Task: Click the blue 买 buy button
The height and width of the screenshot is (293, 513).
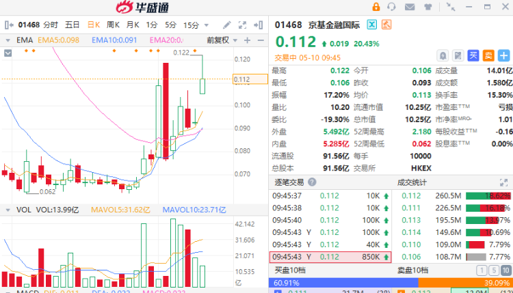Action: [x=473, y=55]
